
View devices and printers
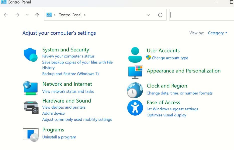[64, 107]
